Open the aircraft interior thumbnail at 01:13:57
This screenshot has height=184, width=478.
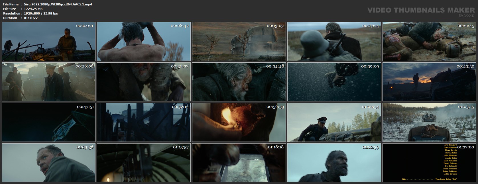[144, 163]
